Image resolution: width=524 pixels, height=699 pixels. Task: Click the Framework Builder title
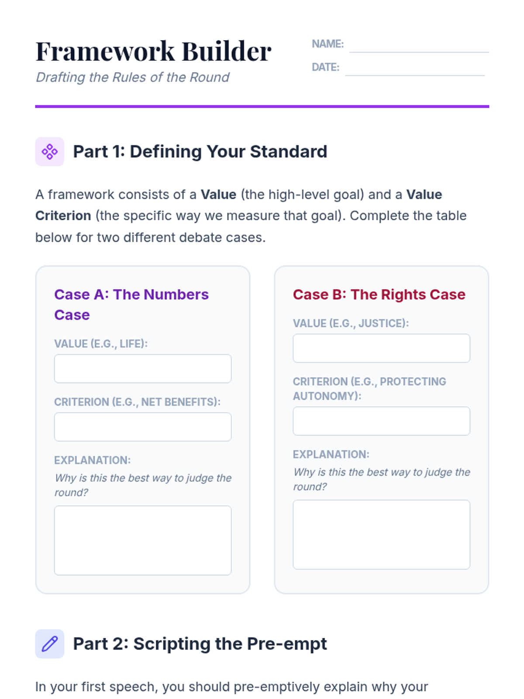coord(153,51)
